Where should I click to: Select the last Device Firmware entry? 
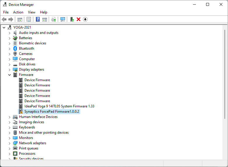pos(37,101)
